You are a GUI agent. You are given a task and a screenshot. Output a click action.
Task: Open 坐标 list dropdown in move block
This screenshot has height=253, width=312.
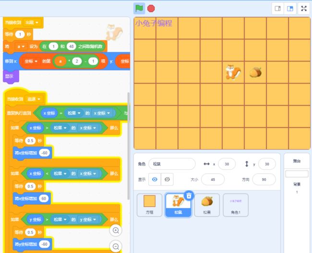pyautogui.click(x=31, y=61)
